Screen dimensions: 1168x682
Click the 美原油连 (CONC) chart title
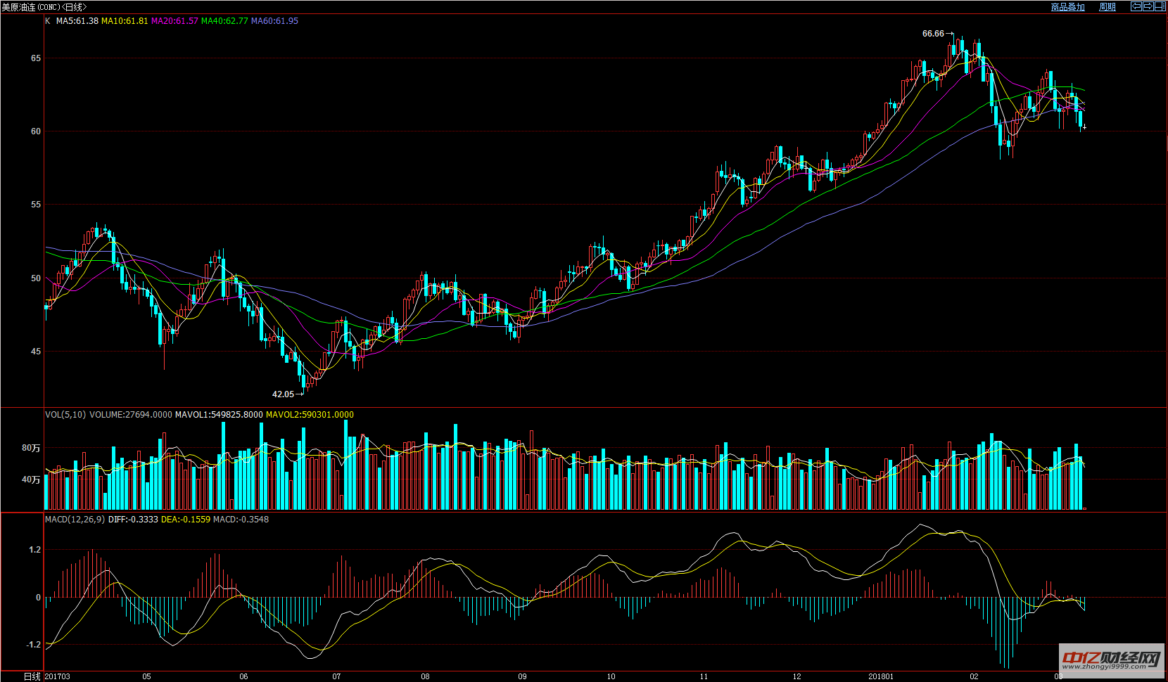point(44,7)
